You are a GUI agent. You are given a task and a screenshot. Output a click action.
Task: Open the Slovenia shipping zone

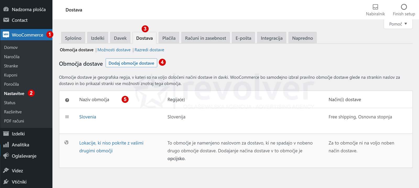[x=88, y=117]
